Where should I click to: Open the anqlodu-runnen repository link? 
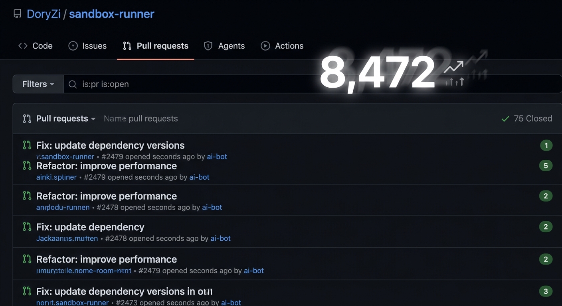63,207
